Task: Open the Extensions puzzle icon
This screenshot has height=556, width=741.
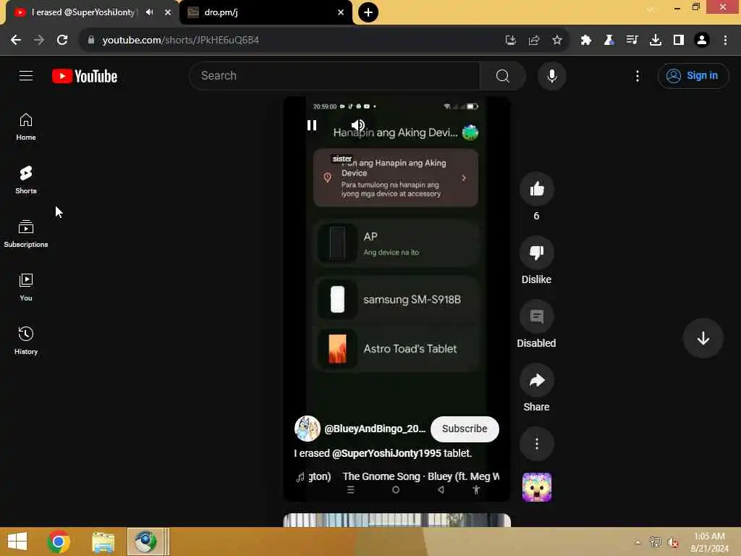Action: click(586, 40)
